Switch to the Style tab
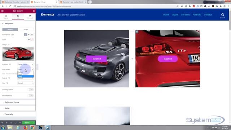Viewport: 231px width, 130px height. point(18,17)
